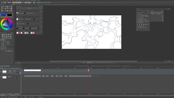This screenshot has width=174, height=98.
Task: Click the Reset button at the bottom of tool options
Action: coord(9,51)
